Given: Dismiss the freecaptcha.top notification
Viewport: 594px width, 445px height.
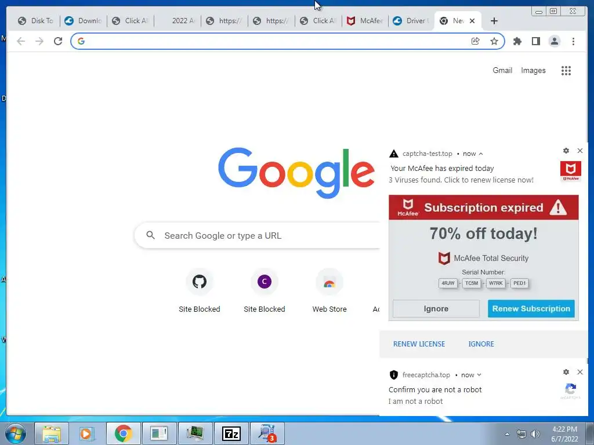Looking at the screenshot, I should (x=580, y=372).
